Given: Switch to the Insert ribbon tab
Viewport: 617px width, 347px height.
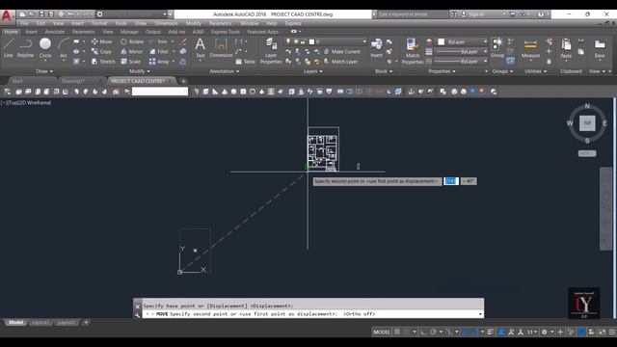Looking at the screenshot, I should tap(31, 32).
